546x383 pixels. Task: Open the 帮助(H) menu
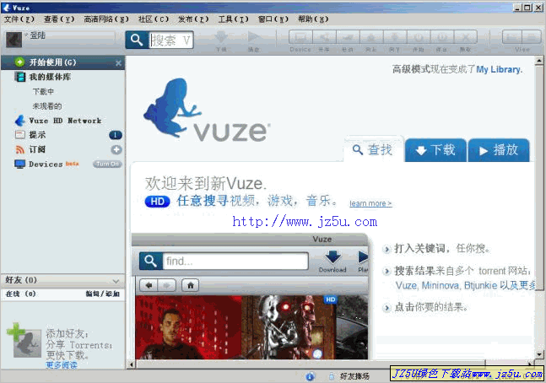(x=313, y=19)
